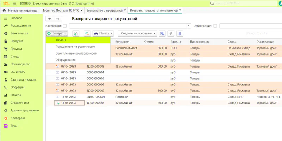Image resolution: width=282 pixels, height=141 pixels.
Task: Expand the Создать на основании dropdown
Action: [x=138, y=33]
